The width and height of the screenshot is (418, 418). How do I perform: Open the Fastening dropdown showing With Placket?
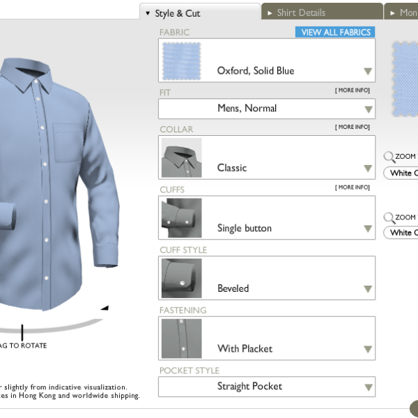click(x=267, y=339)
